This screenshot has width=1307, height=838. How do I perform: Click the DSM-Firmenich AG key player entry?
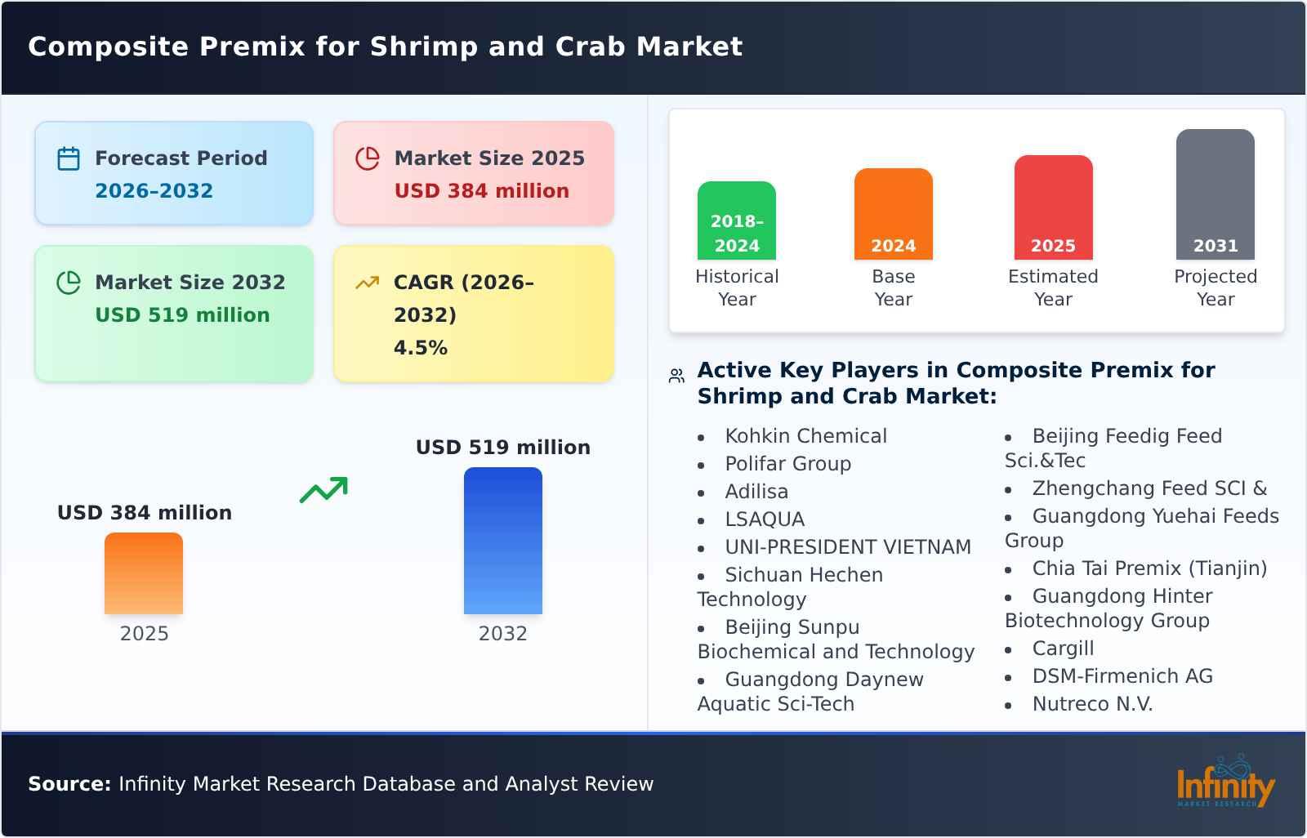coord(1123,676)
